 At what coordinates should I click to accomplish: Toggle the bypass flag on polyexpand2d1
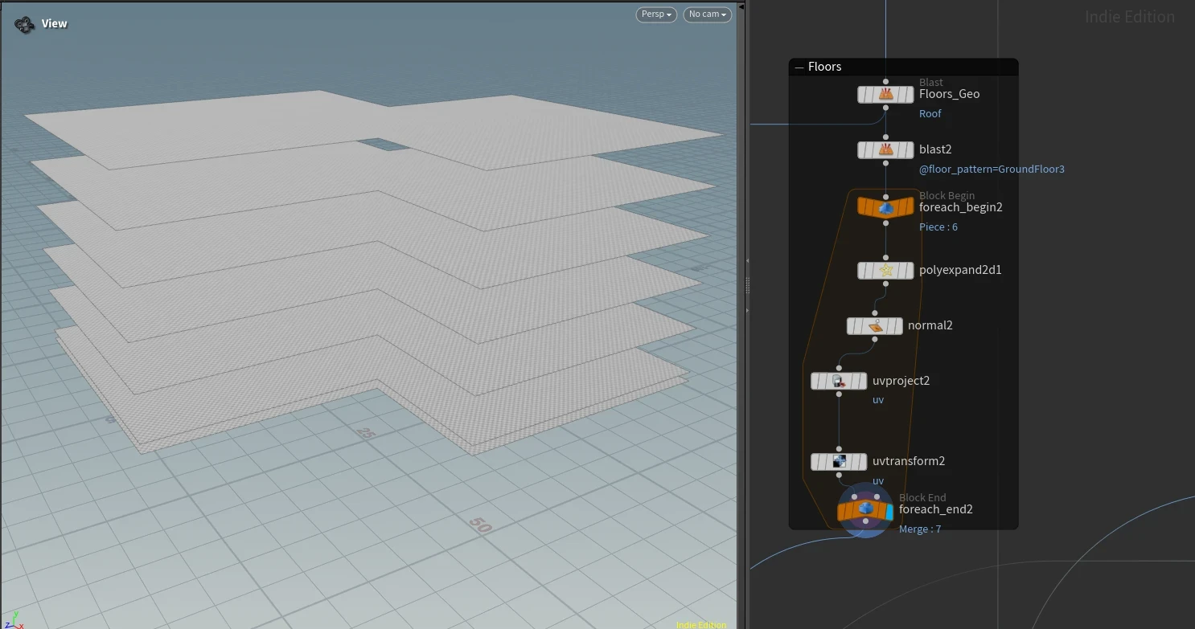click(x=863, y=271)
